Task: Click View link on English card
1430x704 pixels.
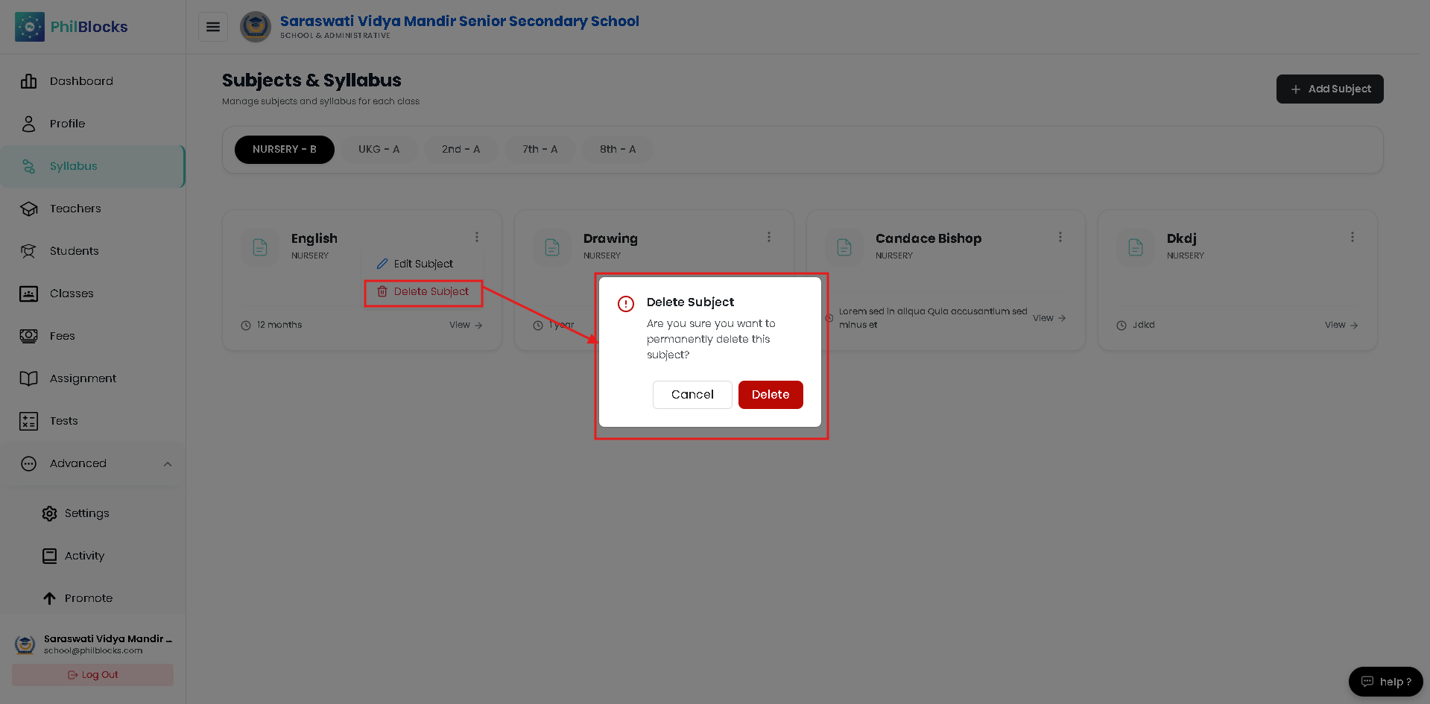Action: 466,325
